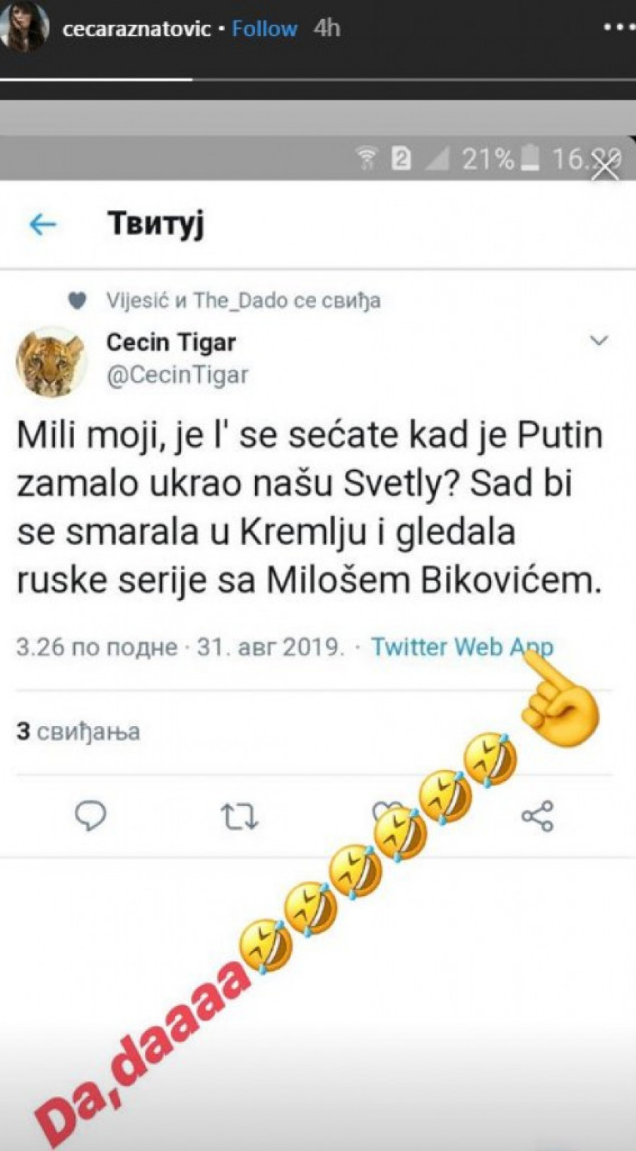
Task: Click the reply speech bubble icon
Action: (90, 816)
